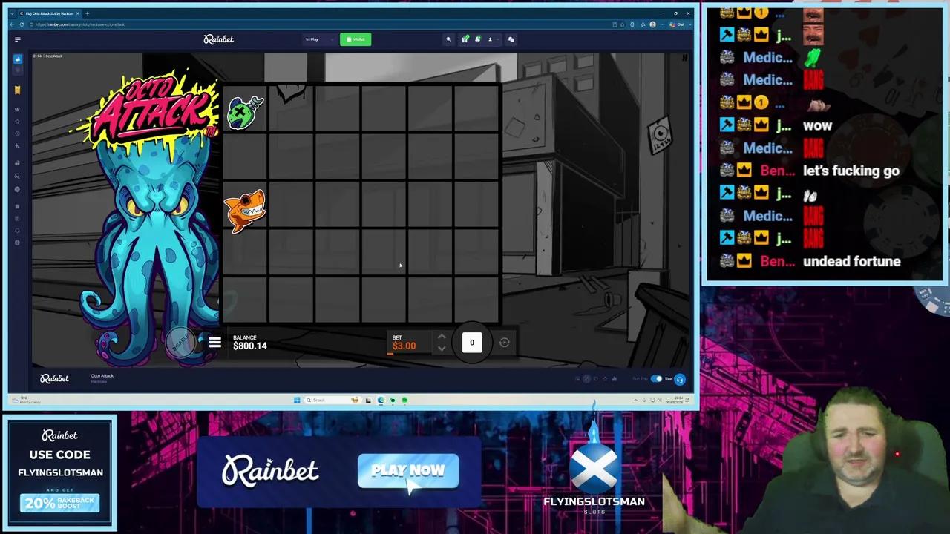950x534 pixels.
Task: Click the round disabled bonus buy button
Action: (x=180, y=342)
